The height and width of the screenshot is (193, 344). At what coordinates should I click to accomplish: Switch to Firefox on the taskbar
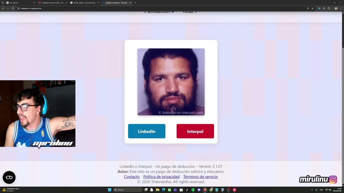[x=205, y=190]
